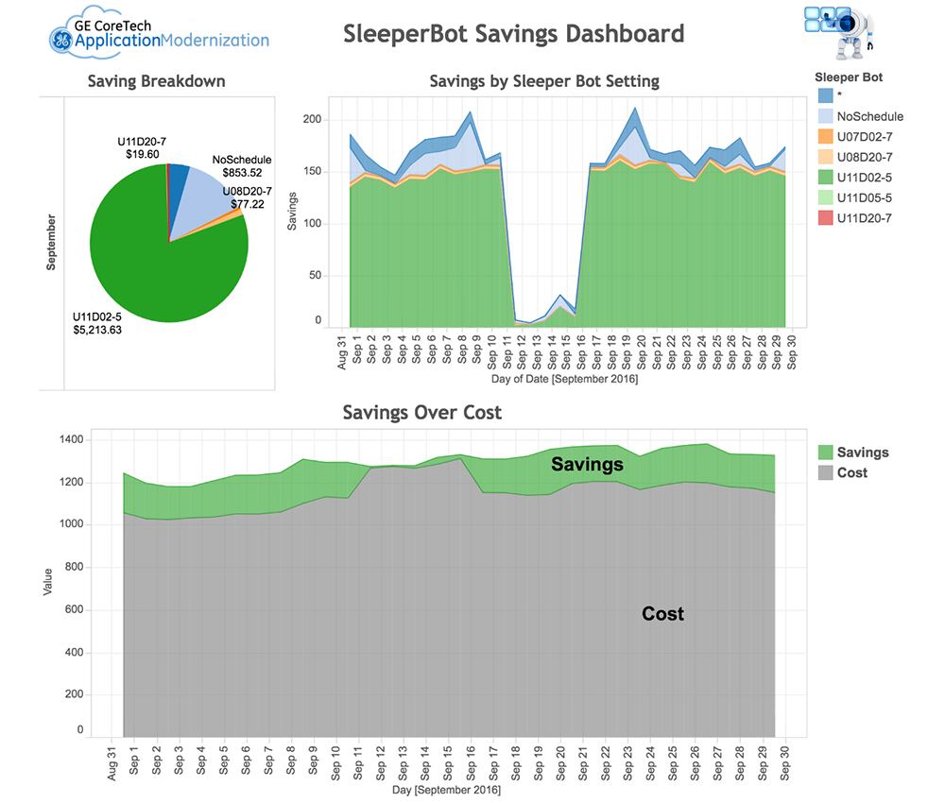945x803 pixels.
Task: Click the Saving Breakdown panel title
Action: (156, 81)
